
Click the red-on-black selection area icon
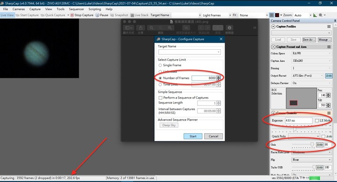tap(277, 15)
